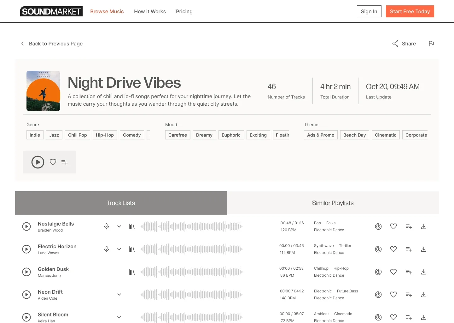The image size is (454, 323).
Task: Open stems icon for Nostalgic Bells
Action: pos(132,226)
